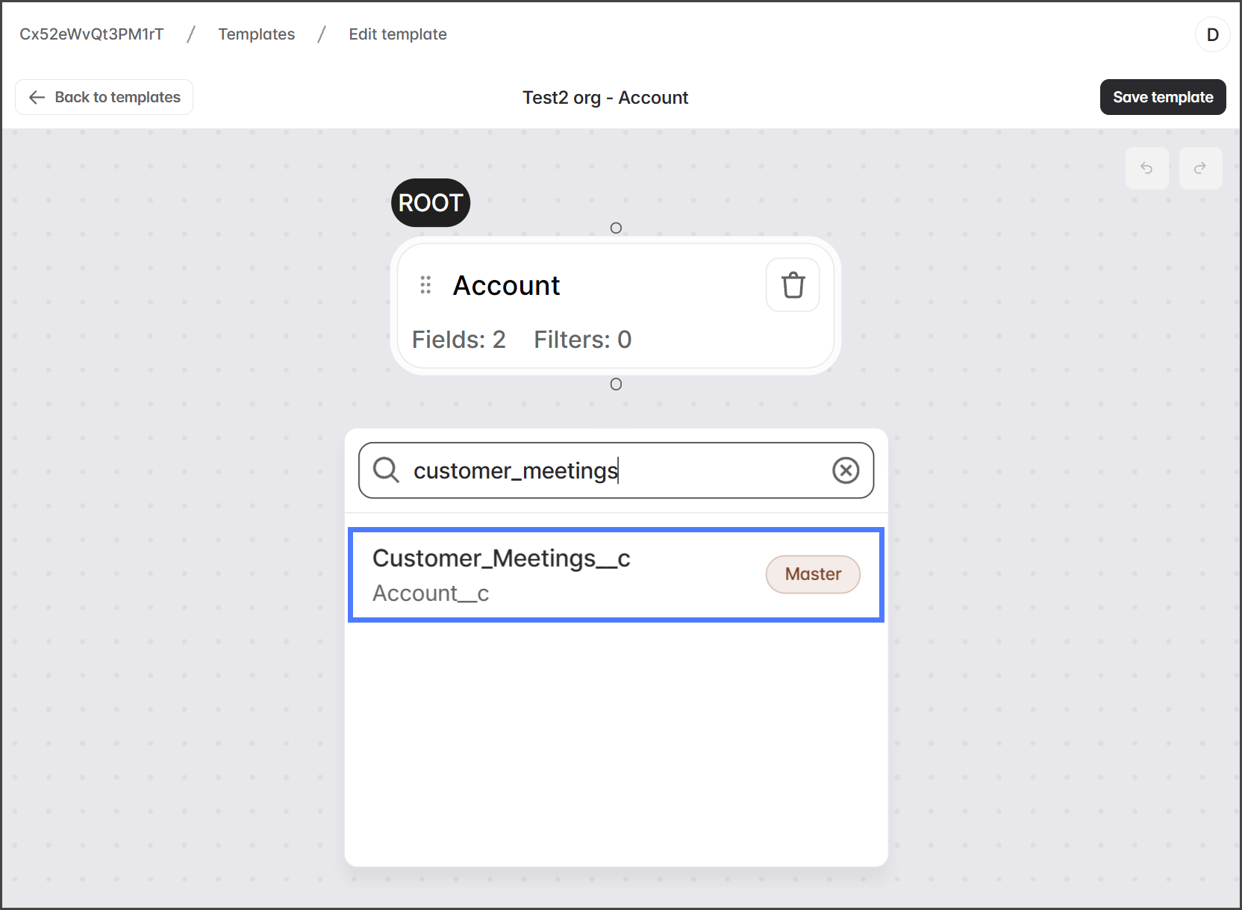This screenshot has height=910, width=1242.
Task: Click the bottom connector handle of Account node
Action: click(x=616, y=384)
